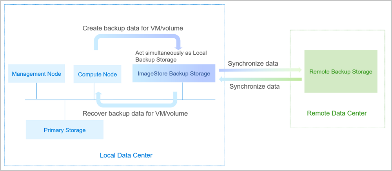Click the Remote Data Center label

[x=337, y=113]
